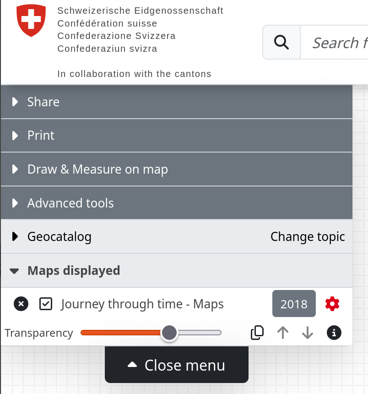Collapse the Maps displayed section
Viewport: 368px width, 394px height.
[73, 271]
